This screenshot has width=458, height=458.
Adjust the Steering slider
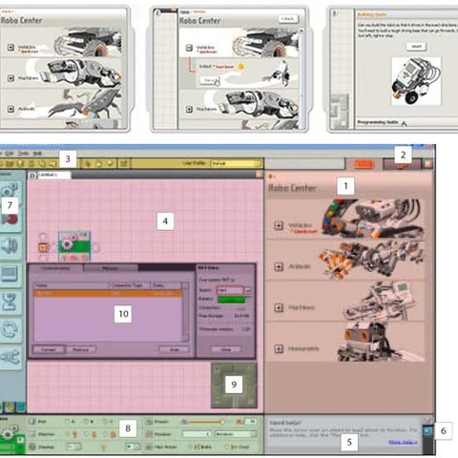coord(103,447)
